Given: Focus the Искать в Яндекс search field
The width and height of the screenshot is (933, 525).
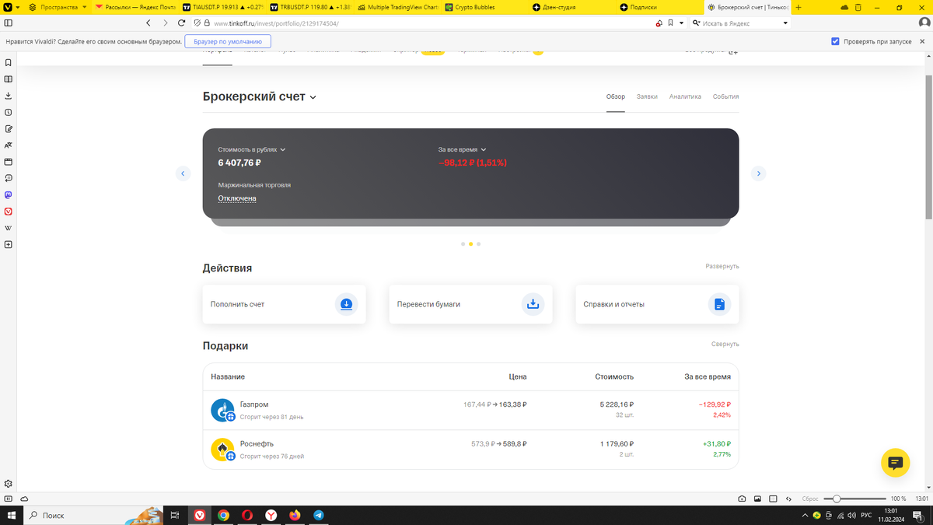Looking at the screenshot, I should point(741,23).
